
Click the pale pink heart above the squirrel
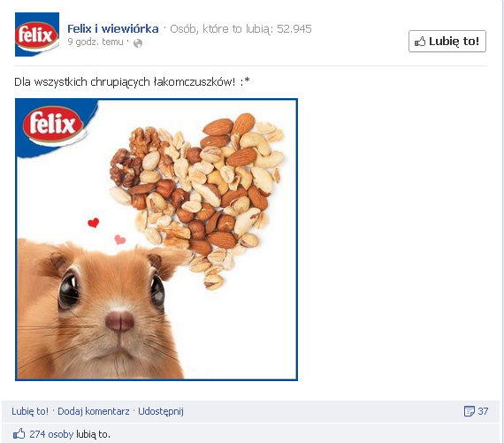point(120,240)
